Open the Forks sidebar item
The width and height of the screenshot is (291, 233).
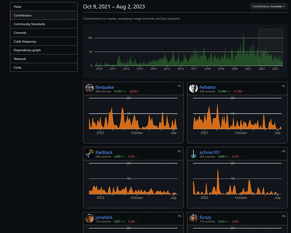click(44, 68)
